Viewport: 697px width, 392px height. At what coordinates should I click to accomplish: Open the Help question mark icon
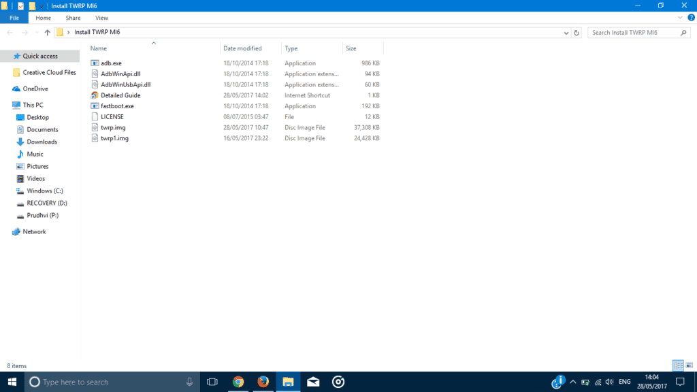(692, 18)
